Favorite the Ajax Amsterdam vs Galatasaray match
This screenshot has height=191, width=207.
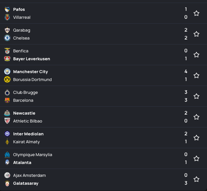tap(196, 179)
